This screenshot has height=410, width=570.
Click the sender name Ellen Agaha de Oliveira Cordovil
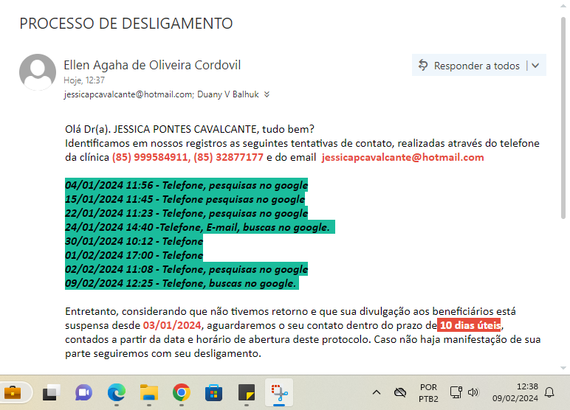pyautogui.click(x=152, y=65)
